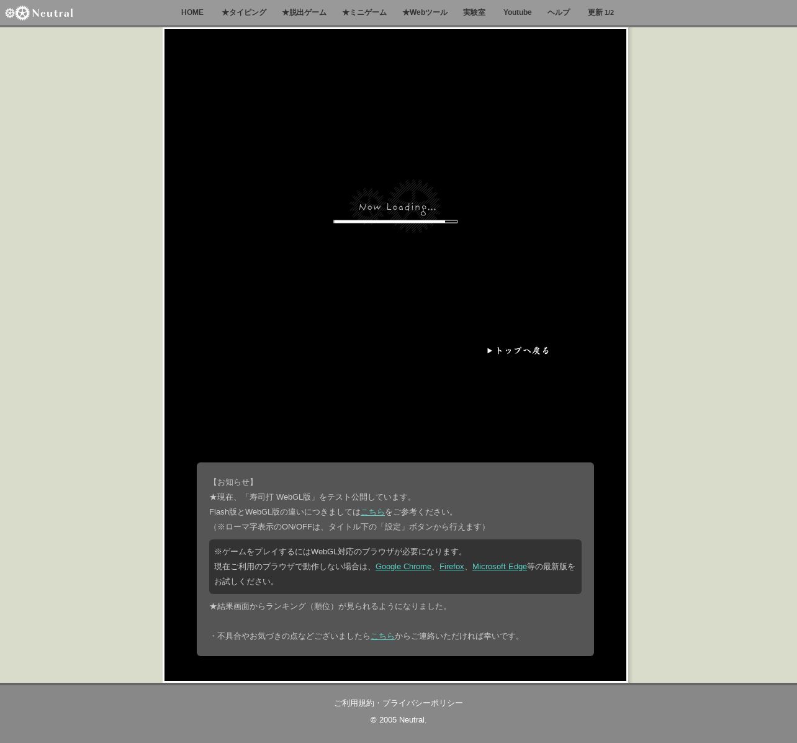This screenshot has width=797, height=743.
Task: Follow the Firefox link
Action: tap(451, 567)
